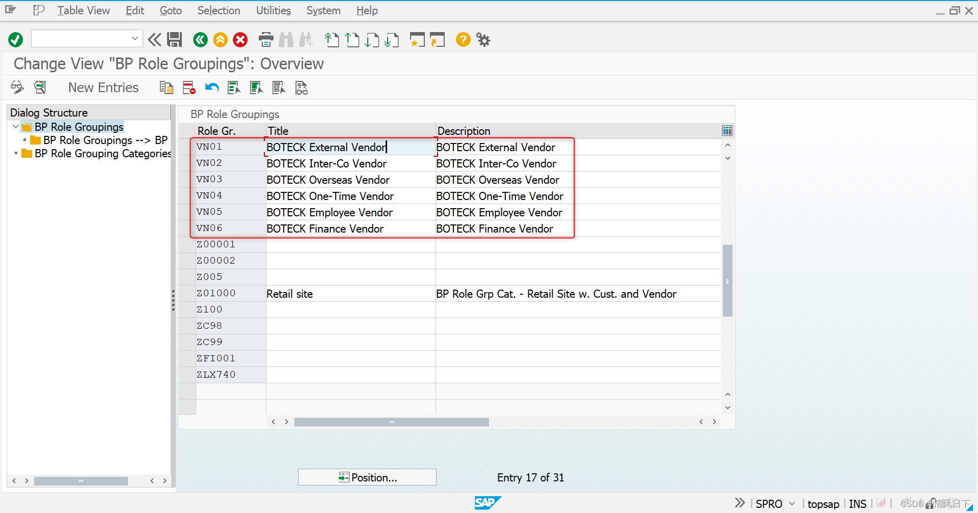Click the BC Set field values icon
Image resolution: width=978 pixels, height=513 pixels.
point(302,88)
